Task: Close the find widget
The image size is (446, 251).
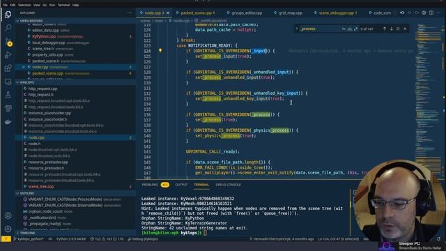Action: [x=405, y=29]
